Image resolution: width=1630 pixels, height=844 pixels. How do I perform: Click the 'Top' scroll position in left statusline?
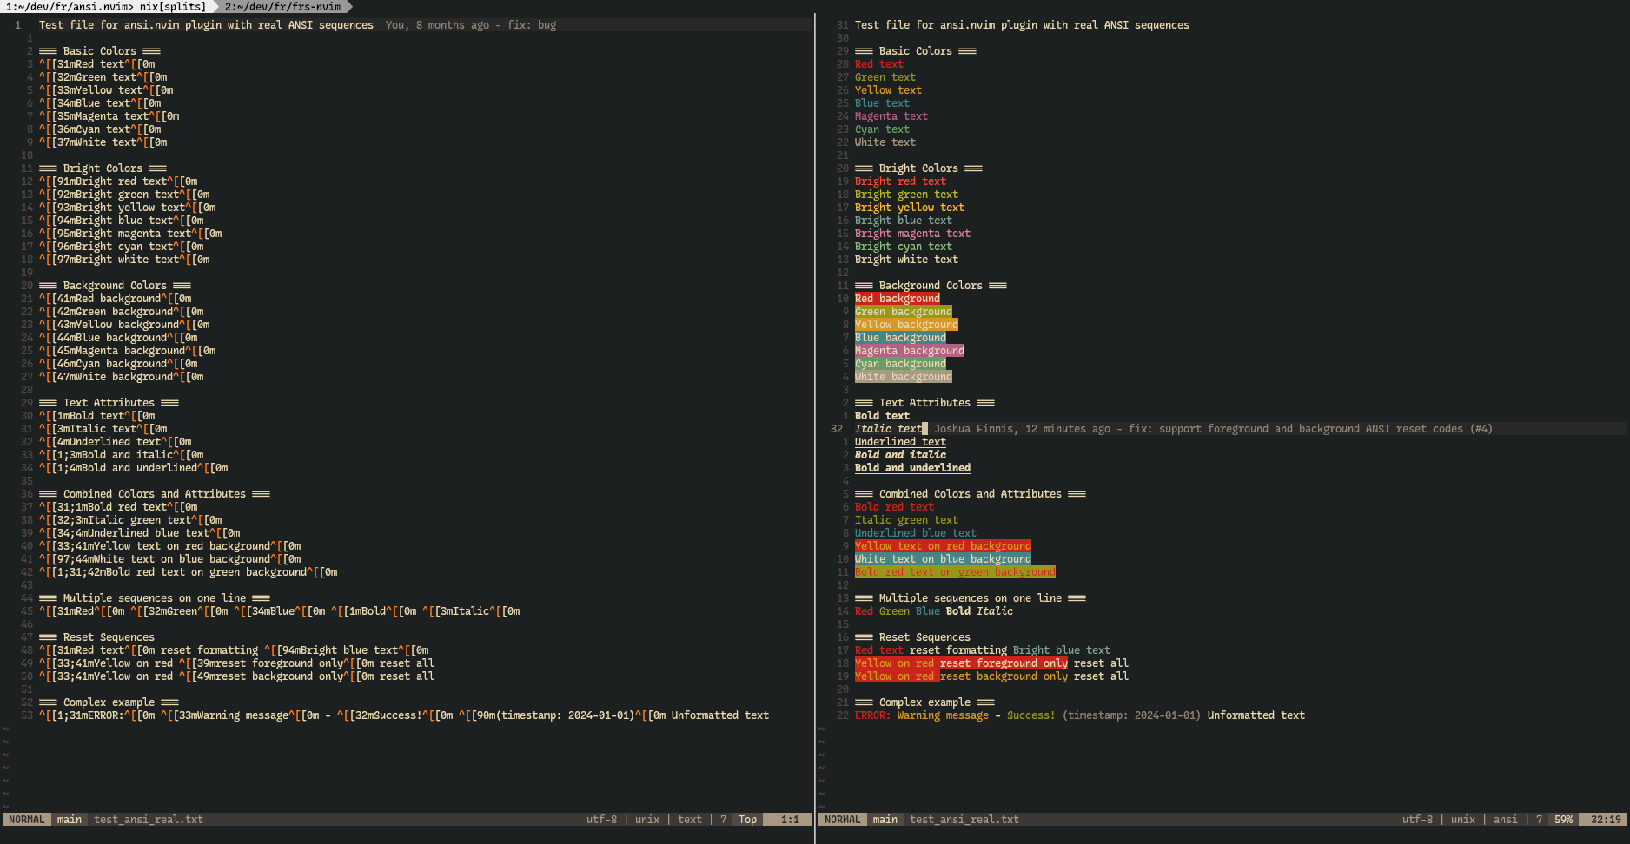click(747, 820)
